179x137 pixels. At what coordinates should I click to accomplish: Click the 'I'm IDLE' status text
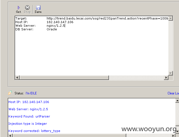pyautogui.click(x=31, y=93)
